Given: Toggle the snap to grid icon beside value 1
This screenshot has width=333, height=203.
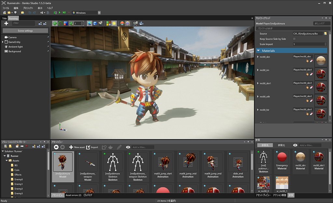Looking at the screenshot, I should click(x=71, y=23).
